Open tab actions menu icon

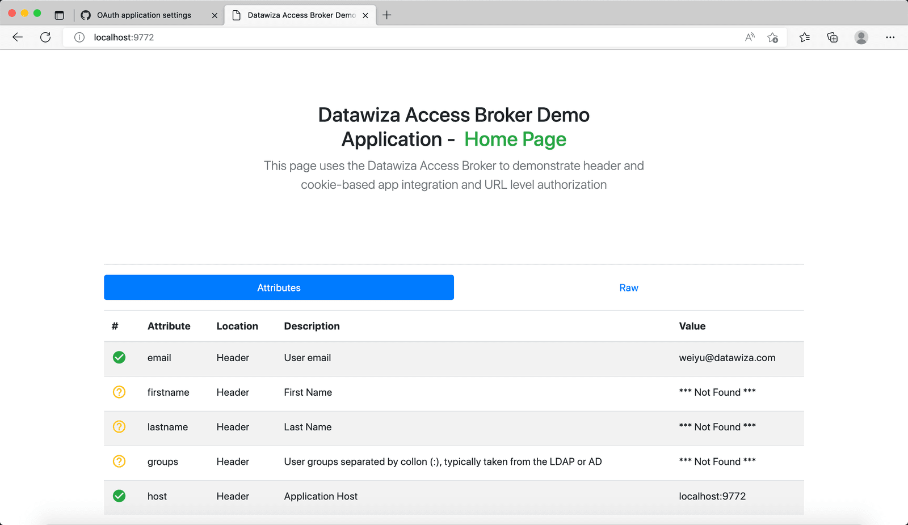point(59,15)
